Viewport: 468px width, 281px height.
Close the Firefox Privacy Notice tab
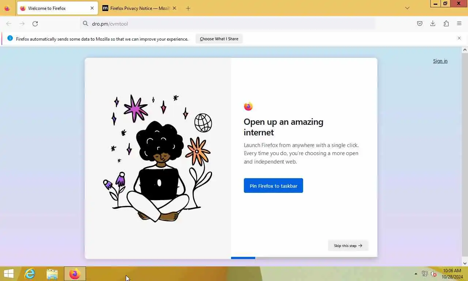tap(174, 8)
